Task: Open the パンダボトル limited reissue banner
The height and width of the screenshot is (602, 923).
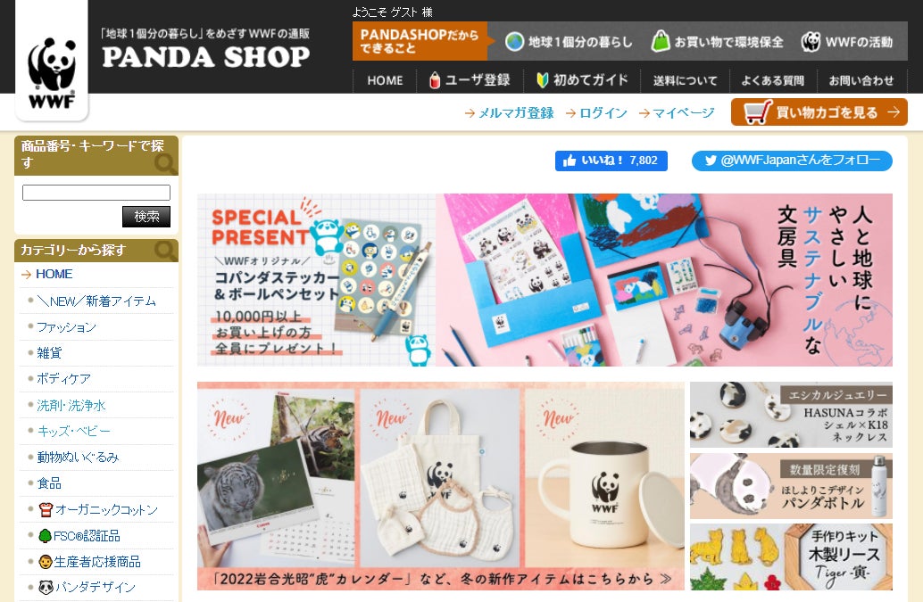Action: pyautogui.click(x=791, y=485)
